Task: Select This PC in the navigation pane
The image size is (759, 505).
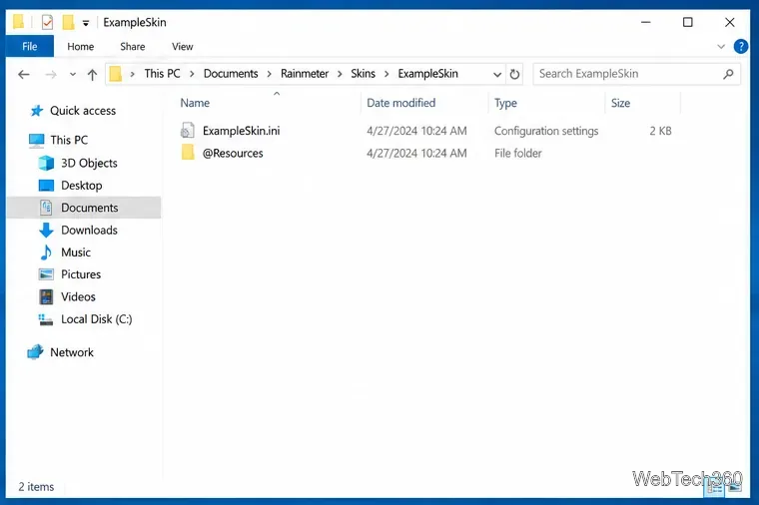Action: pos(69,141)
